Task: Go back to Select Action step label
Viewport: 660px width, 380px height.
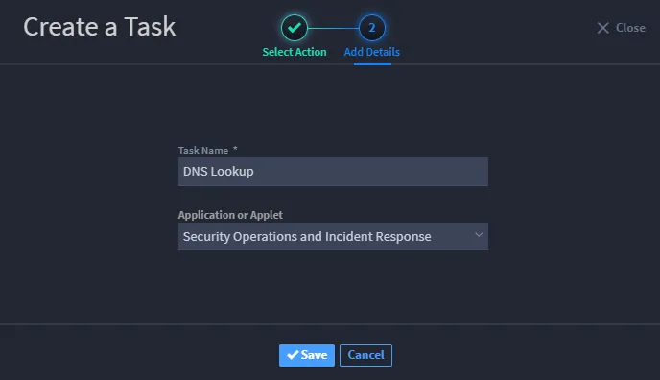Action: point(295,52)
